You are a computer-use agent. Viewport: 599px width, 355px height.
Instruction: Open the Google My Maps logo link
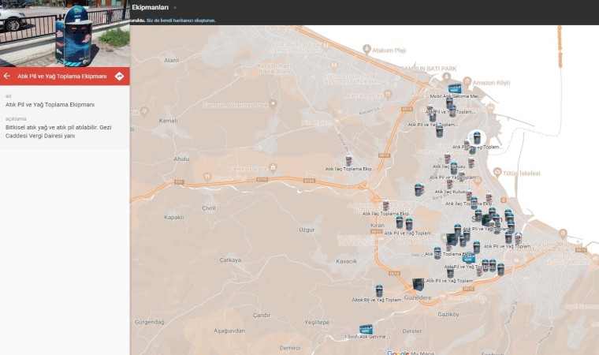point(409,352)
